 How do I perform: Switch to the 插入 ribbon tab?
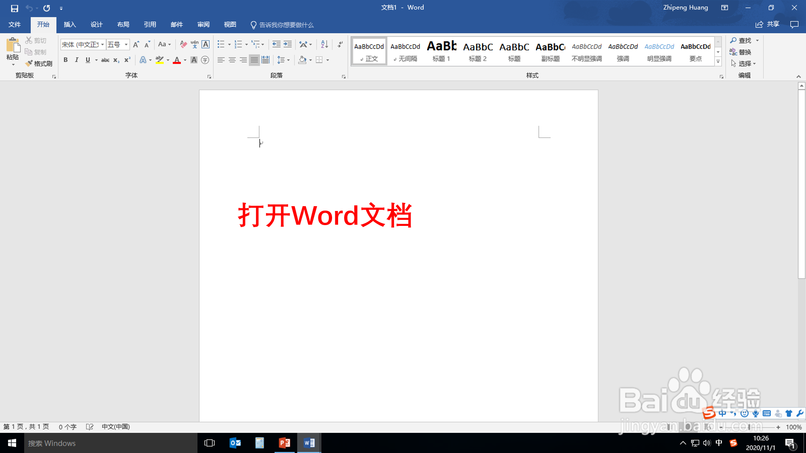(x=70, y=25)
